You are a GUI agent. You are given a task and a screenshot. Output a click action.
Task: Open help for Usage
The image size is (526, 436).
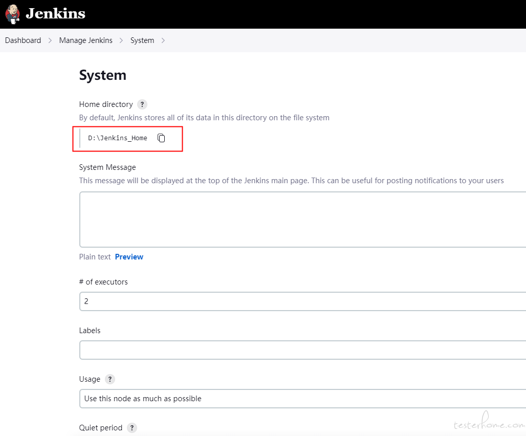(110, 379)
